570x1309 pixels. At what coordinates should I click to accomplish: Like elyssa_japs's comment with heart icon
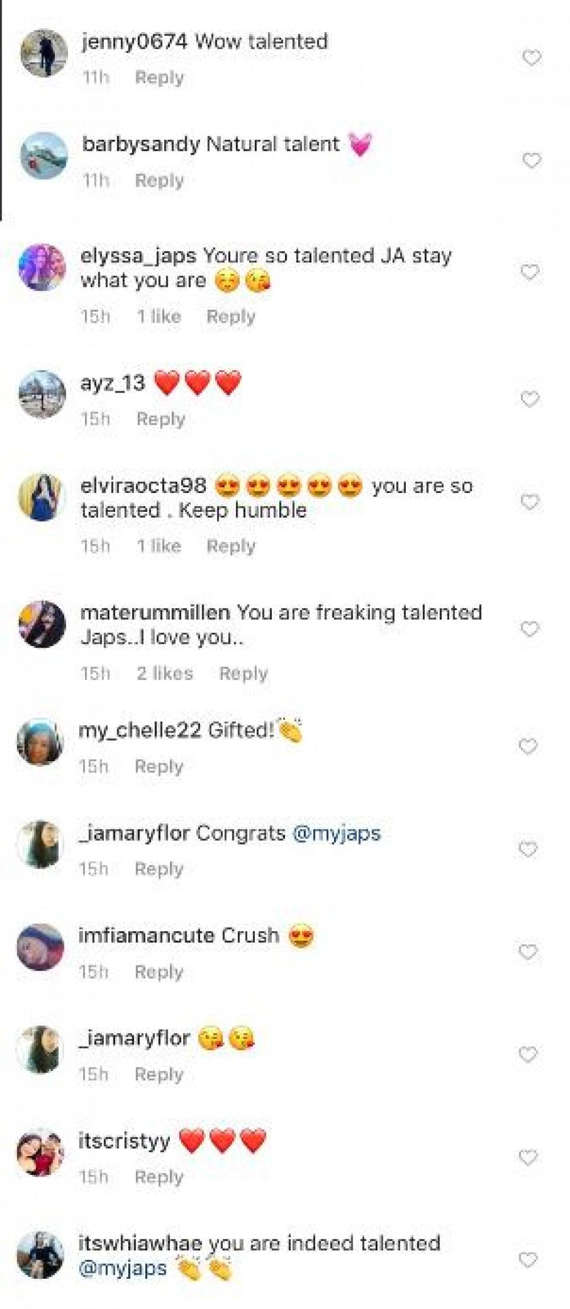(x=530, y=272)
